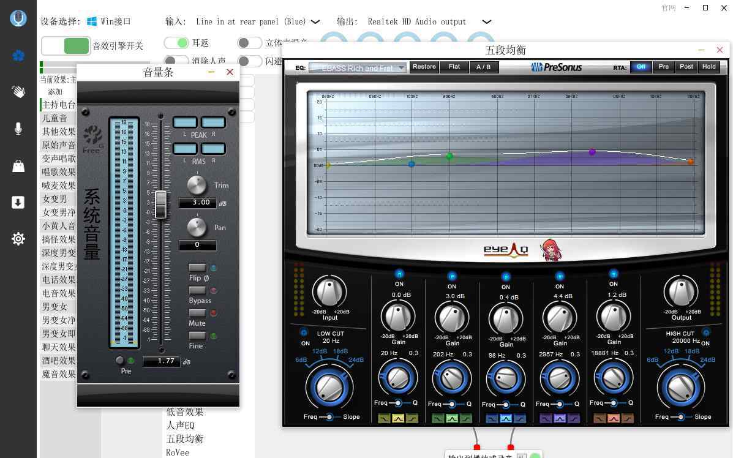The height and width of the screenshot is (458, 733).
Task: Click the anime girl icon beside eyeQ logo
Action: [x=551, y=250]
